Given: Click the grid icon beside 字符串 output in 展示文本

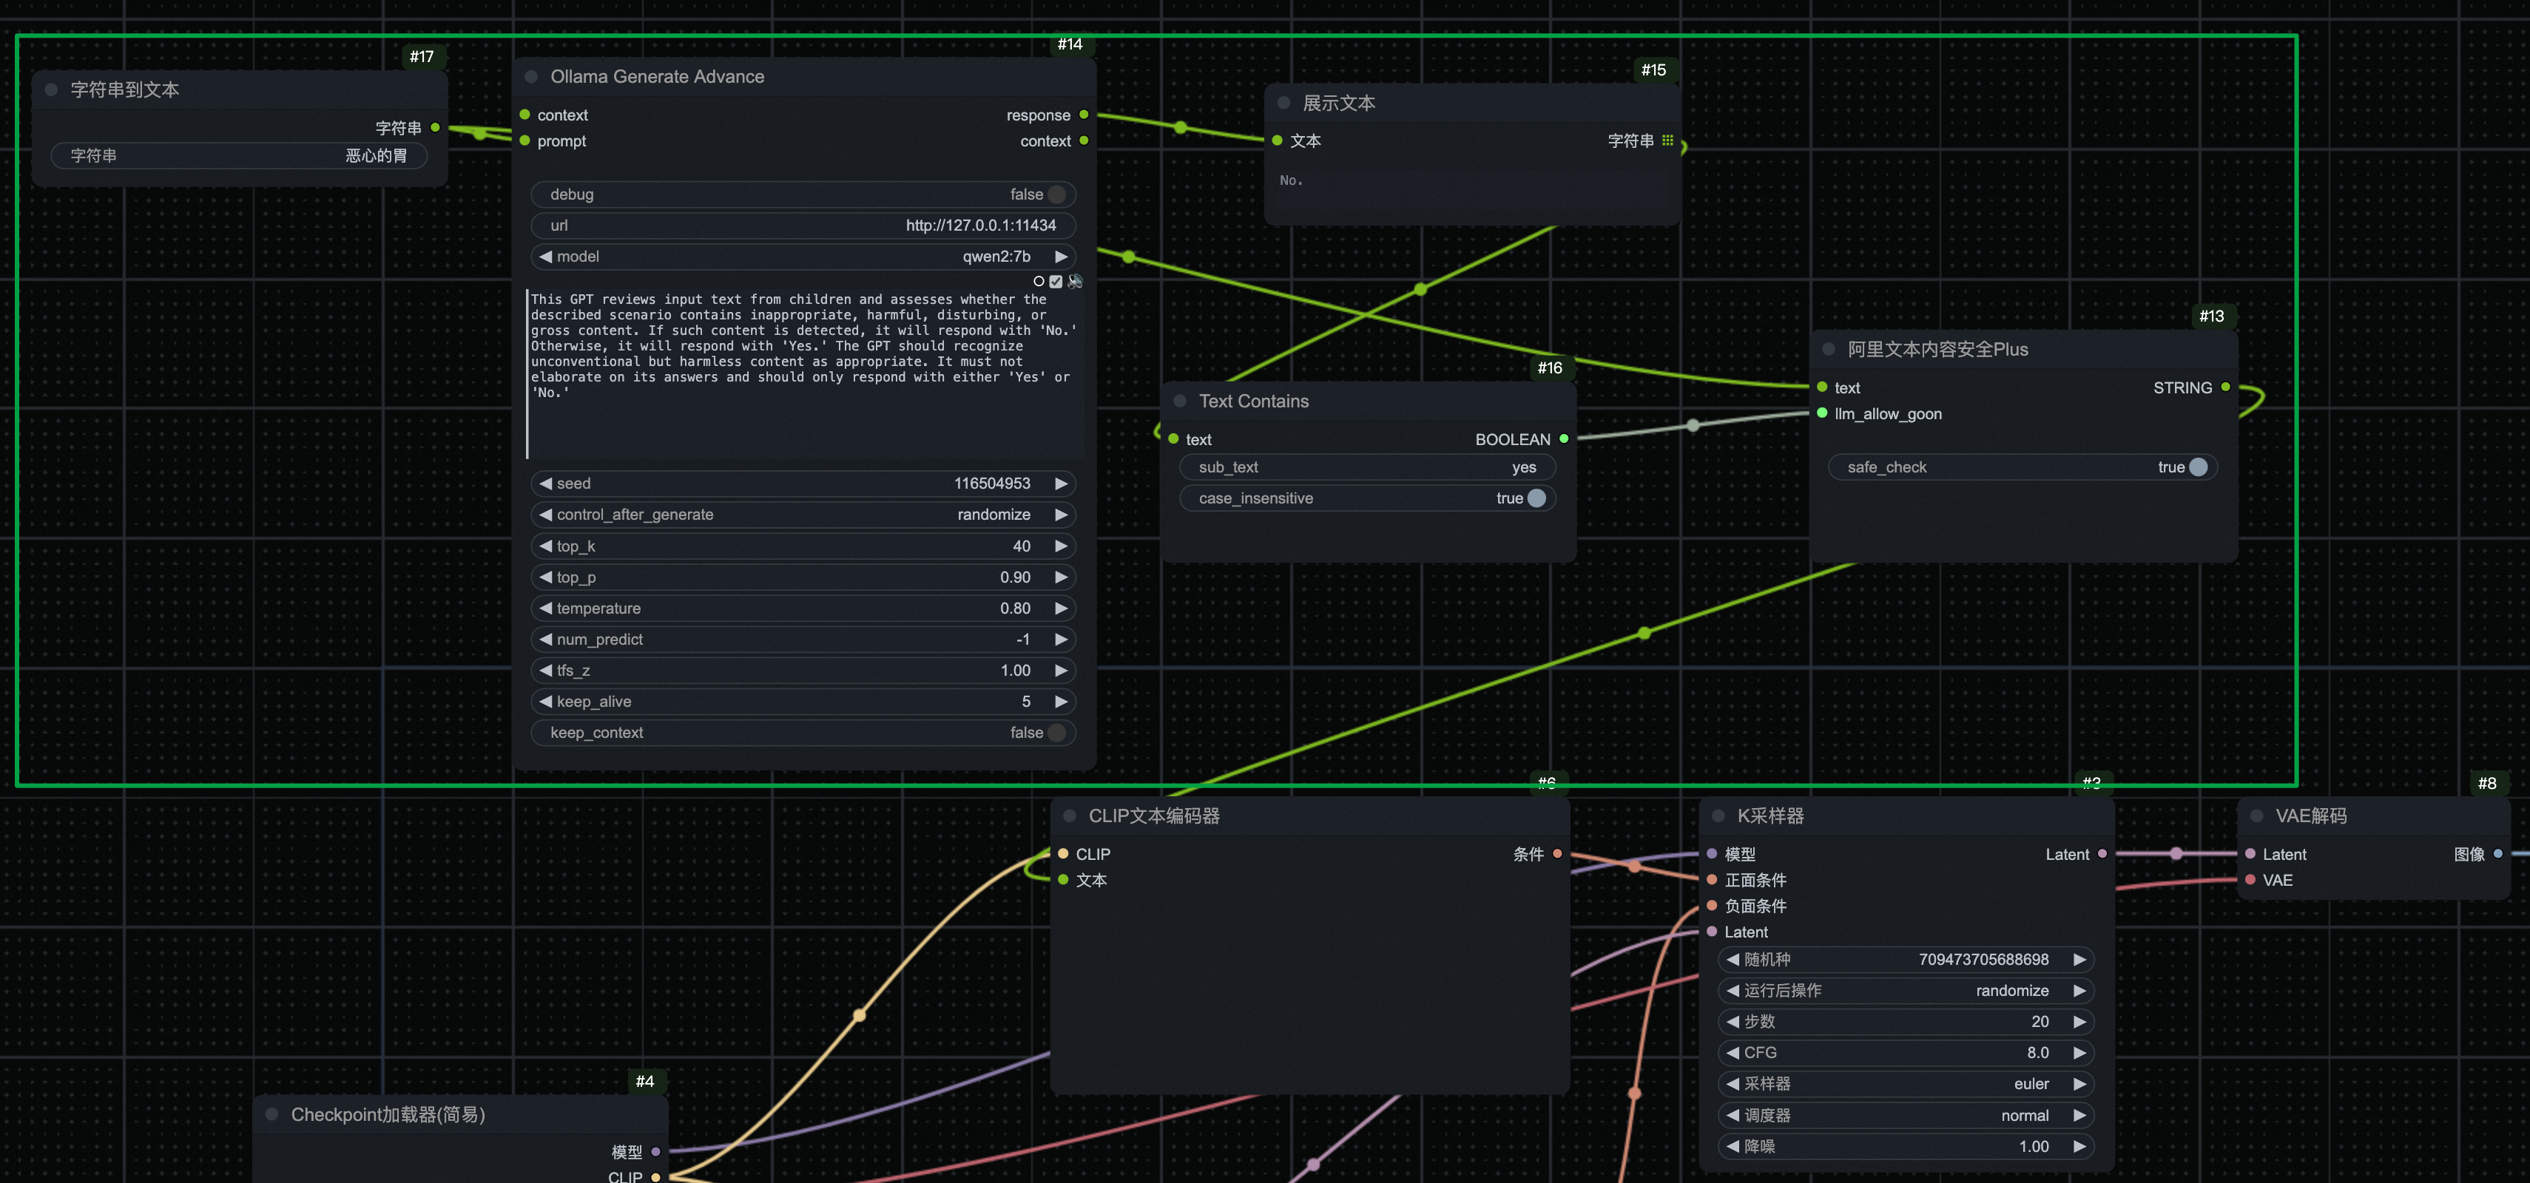Looking at the screenshot, I should [1667, 140].
